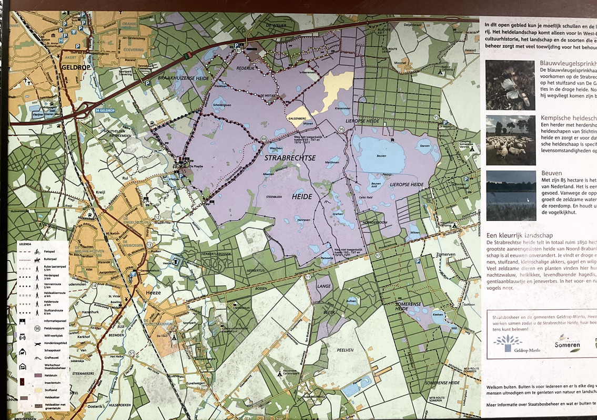Image resolution: width=597 pixels, height=420 pixels.
Task: Select cycle junction number 51 on map
Action: (131, 353)
